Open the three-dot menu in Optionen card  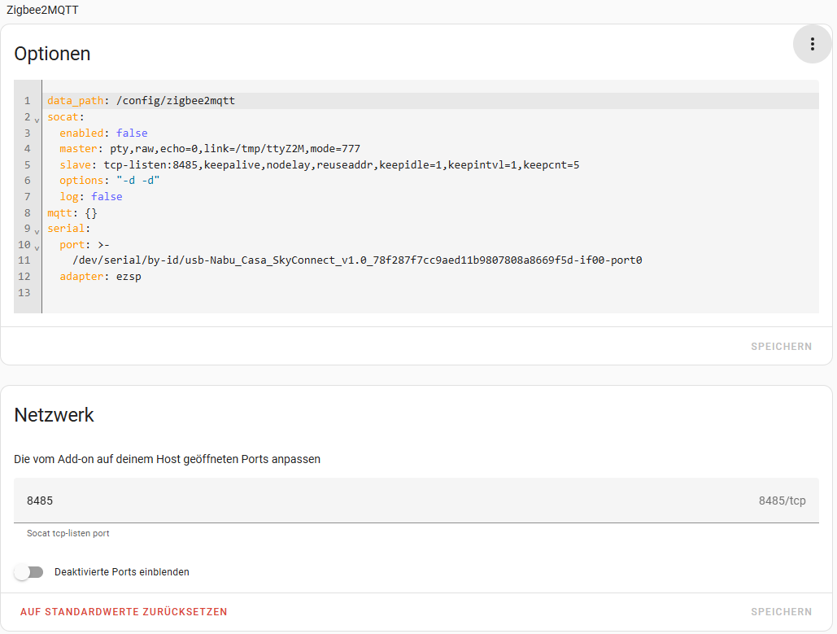812,44
